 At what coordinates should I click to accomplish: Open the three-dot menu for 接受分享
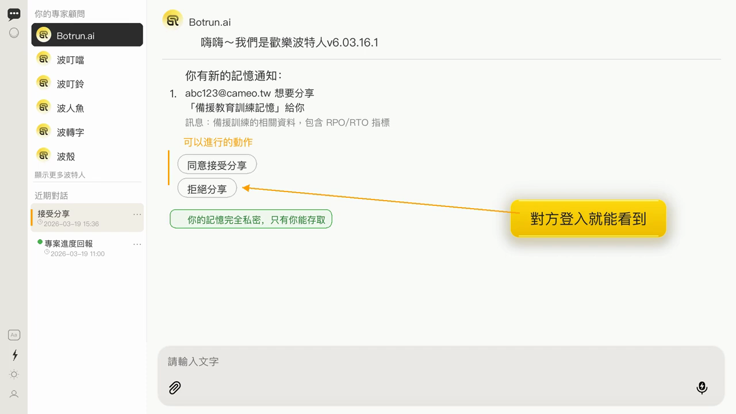click(137, 214)
